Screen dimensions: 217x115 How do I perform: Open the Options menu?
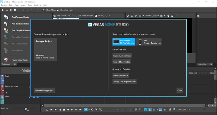(37, 5)
